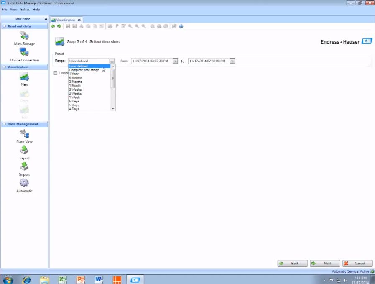Click the green forward arrow in toolbar
Screen dimensions: 375x284
click(59, 26)
